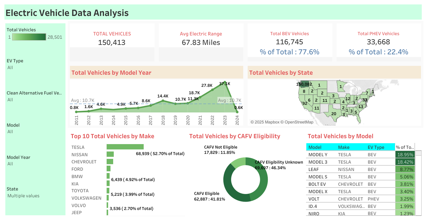This screenshot has height=220, width=426.
Task: Click the 37.1K peak point for 2023
Action: (225, 82)
